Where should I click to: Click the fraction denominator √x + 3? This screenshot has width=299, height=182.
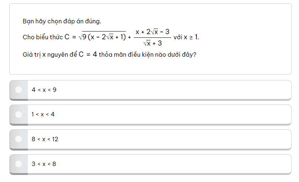152,43
